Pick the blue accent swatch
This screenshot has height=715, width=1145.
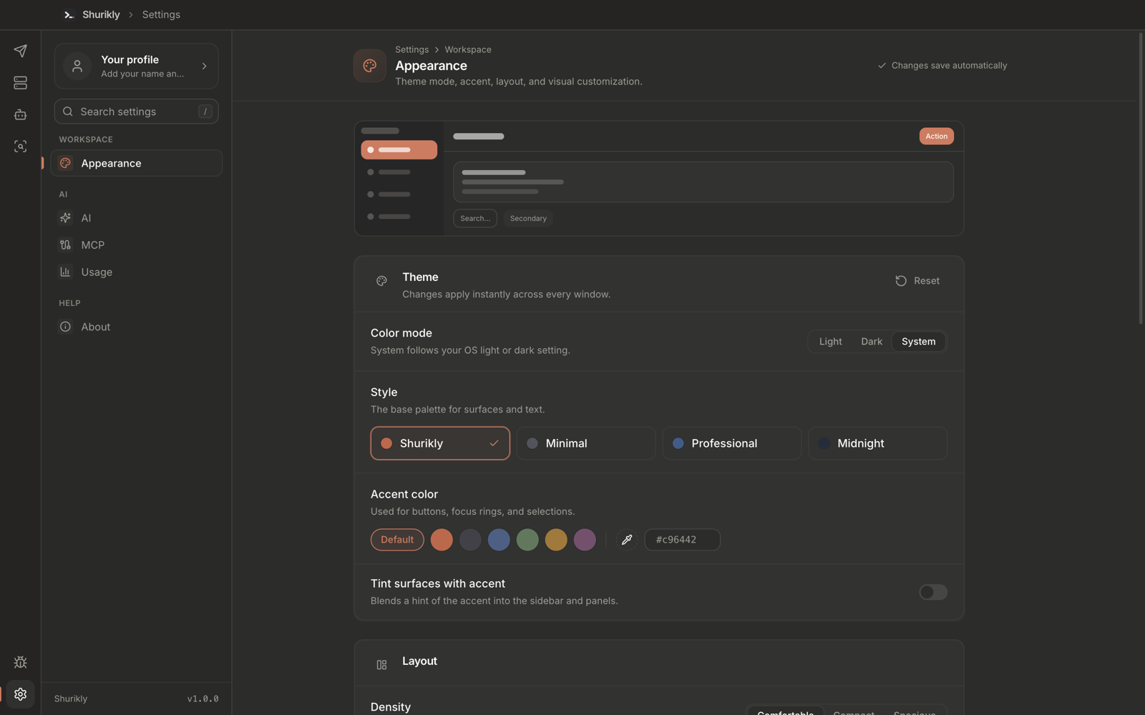499,540
